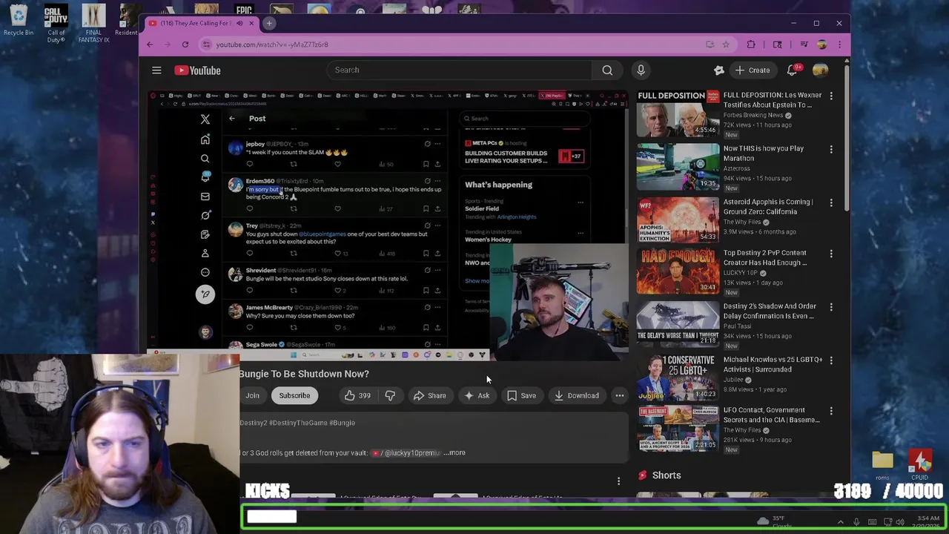Screen dimensions: 949x534
Task: Open options menu for UFO Contact video
Action: [x=831, y=411]
